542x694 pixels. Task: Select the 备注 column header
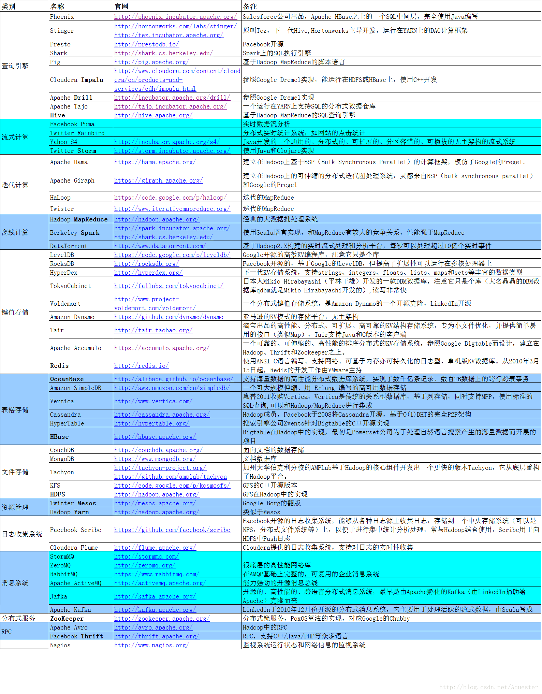pos(391,6)
